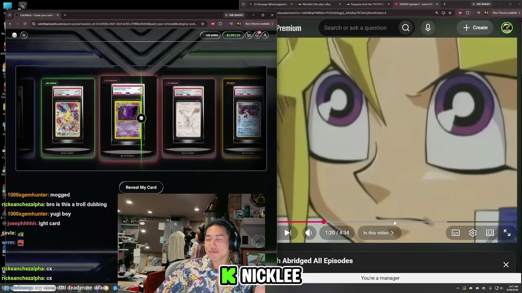Open Extensions puzzle icon in YouTube window

[x=468, y=13]
